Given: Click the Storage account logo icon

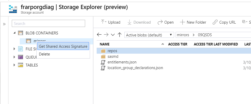Looking at the screenshot, I should click(x=14, y=9).
